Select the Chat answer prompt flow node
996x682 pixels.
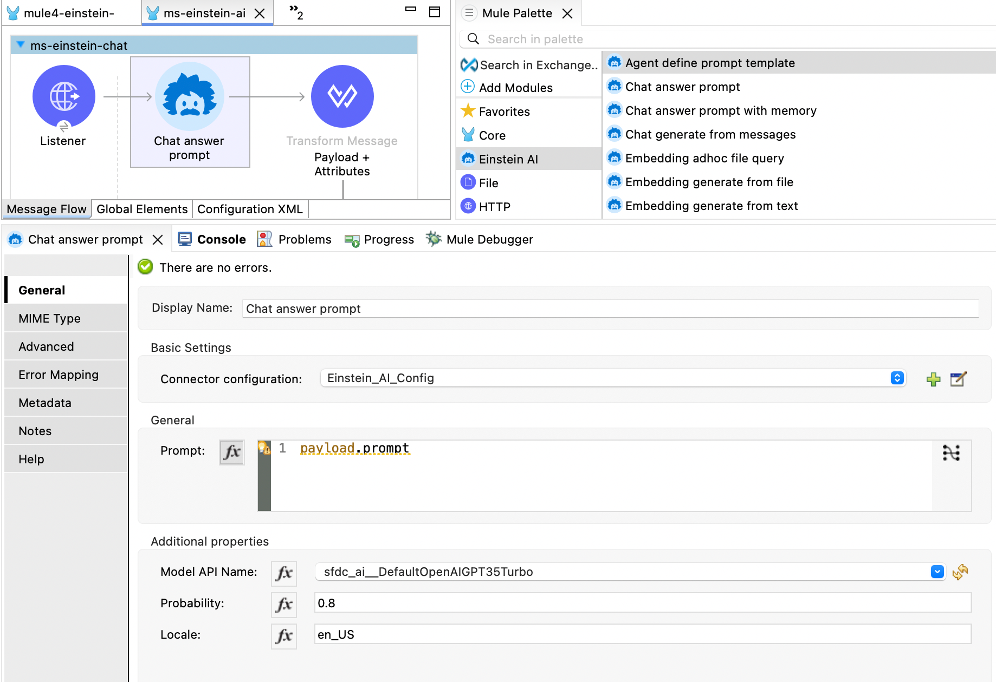click(x=190, y=97)
